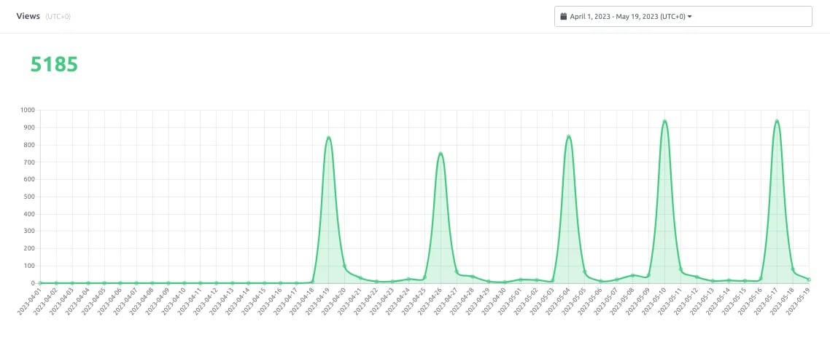Click the 2023-05-10 x-axis date label
830x340 pixels.
(653, 302)
